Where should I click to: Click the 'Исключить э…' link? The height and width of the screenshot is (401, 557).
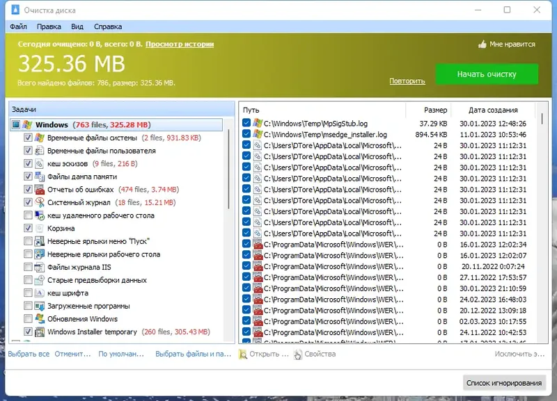pyautogui.click(x=519, y=354)
